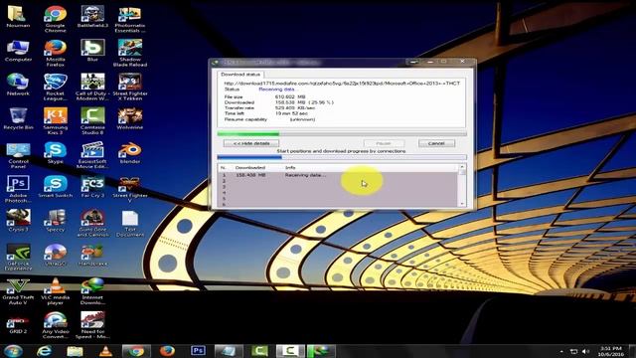Select the Battlefield 3 desktop icon
Image resolution: width=636 pixels, height=358 pixels.
(92, 17)
